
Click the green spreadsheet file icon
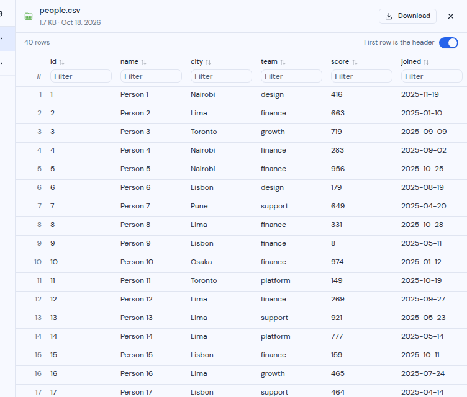[x=29, y=16]
